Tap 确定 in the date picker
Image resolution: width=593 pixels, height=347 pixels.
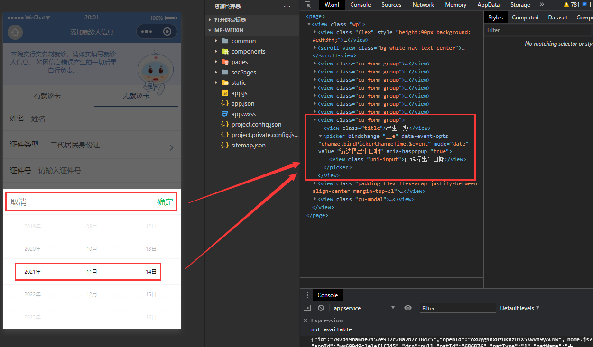tap(165, 202)
